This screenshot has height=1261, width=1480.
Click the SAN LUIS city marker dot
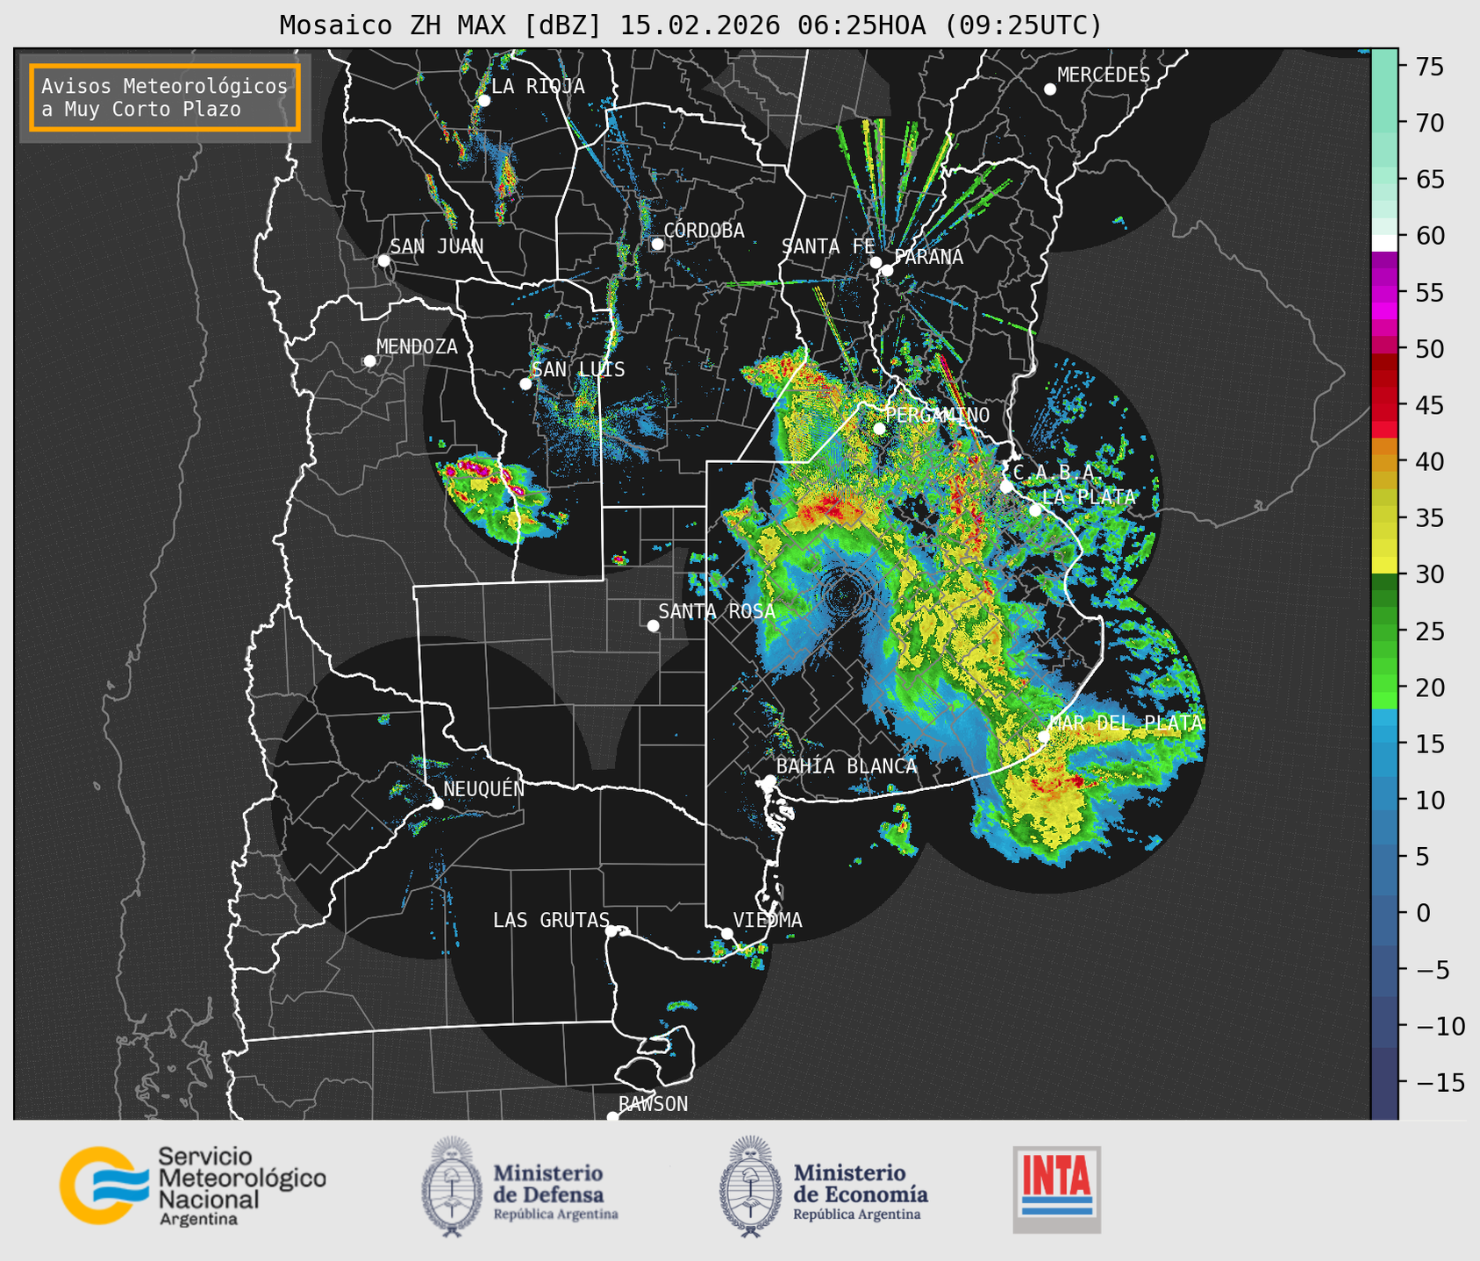(x=526, y=384)
